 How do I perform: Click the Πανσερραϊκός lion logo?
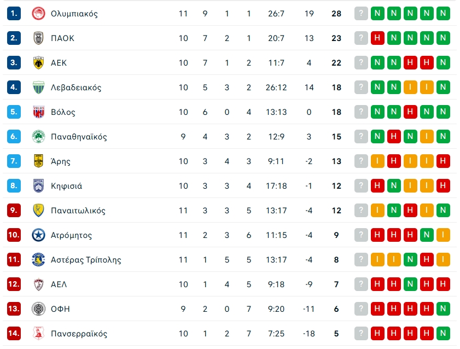(x=38, y=334)
